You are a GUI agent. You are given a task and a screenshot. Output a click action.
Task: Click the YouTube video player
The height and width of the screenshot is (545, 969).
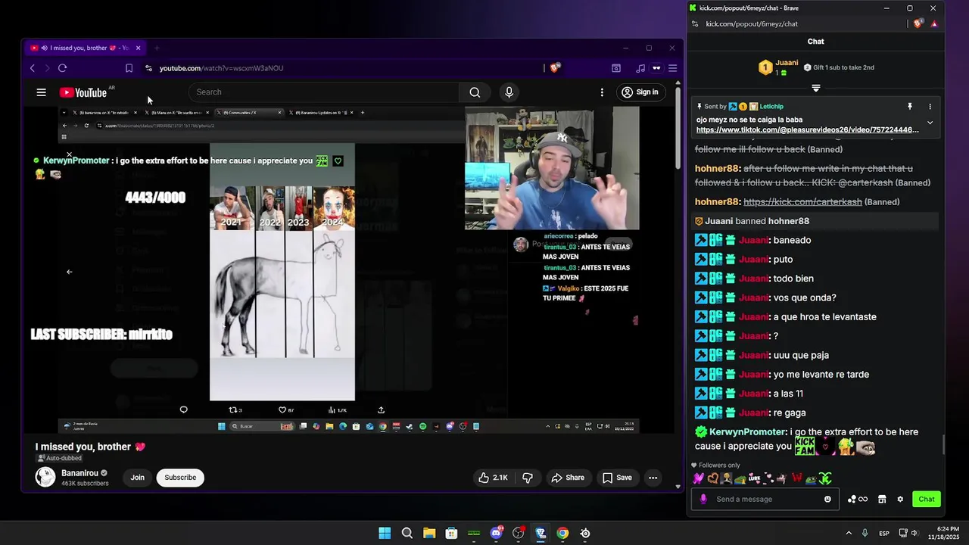349,269
